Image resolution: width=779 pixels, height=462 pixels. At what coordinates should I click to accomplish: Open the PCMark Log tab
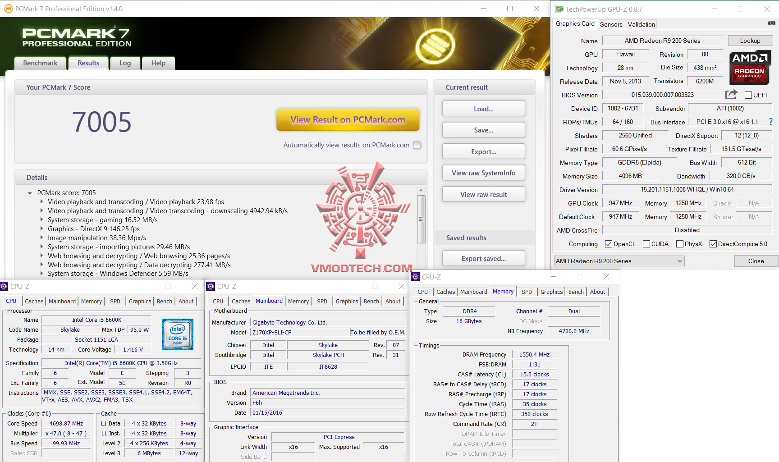pyautogui.click(x=125, y=63)
